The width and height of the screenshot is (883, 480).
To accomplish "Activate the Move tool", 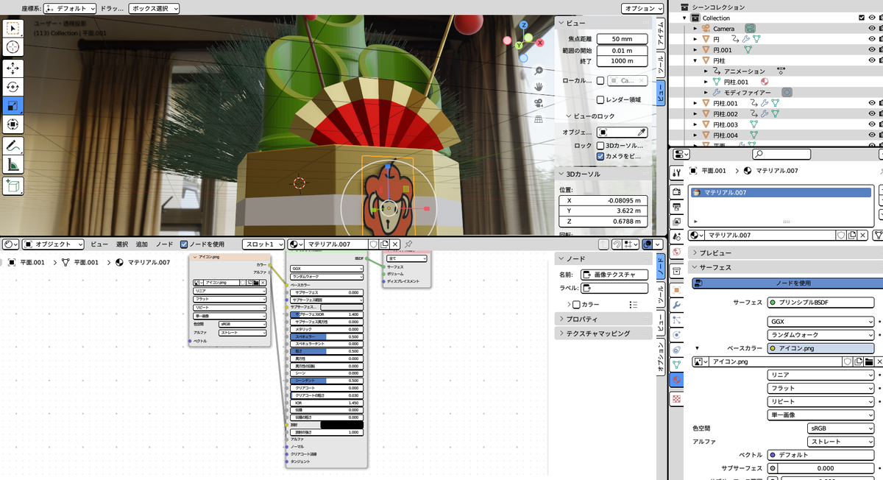I will 14,68.
